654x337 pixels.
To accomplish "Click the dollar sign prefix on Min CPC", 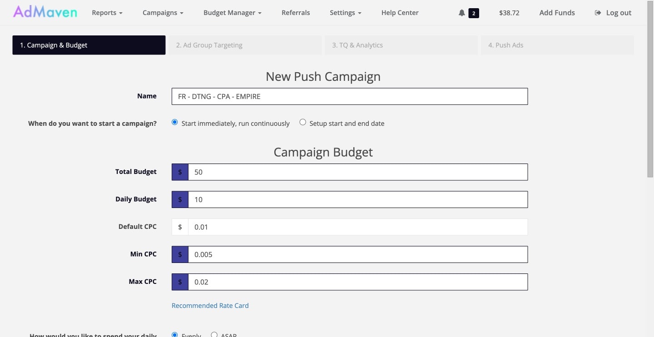I will (179, 254).
